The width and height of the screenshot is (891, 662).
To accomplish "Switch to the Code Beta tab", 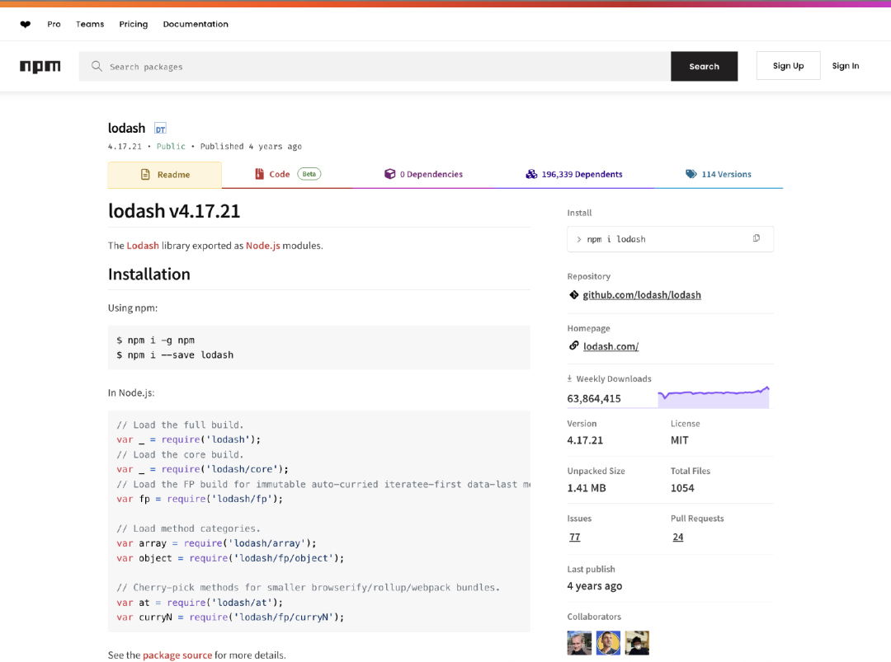I will click(x=288, y=174).
